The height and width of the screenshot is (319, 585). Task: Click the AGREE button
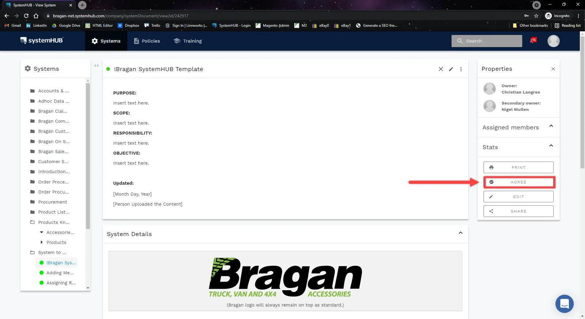(518, 182)
